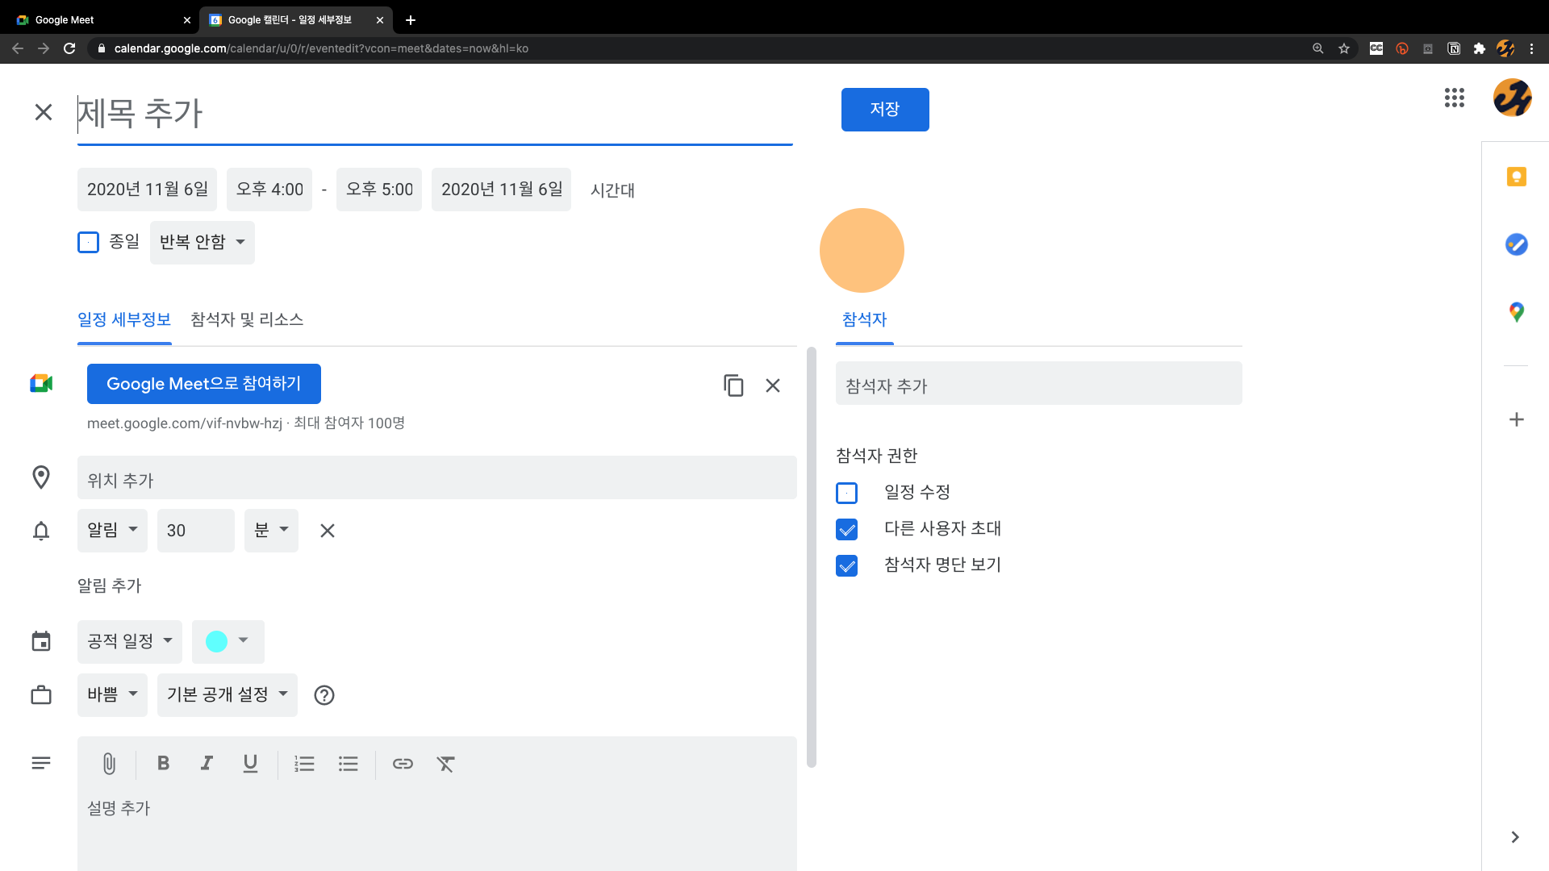Toggle bold text formatting

(x=163, y=764)
